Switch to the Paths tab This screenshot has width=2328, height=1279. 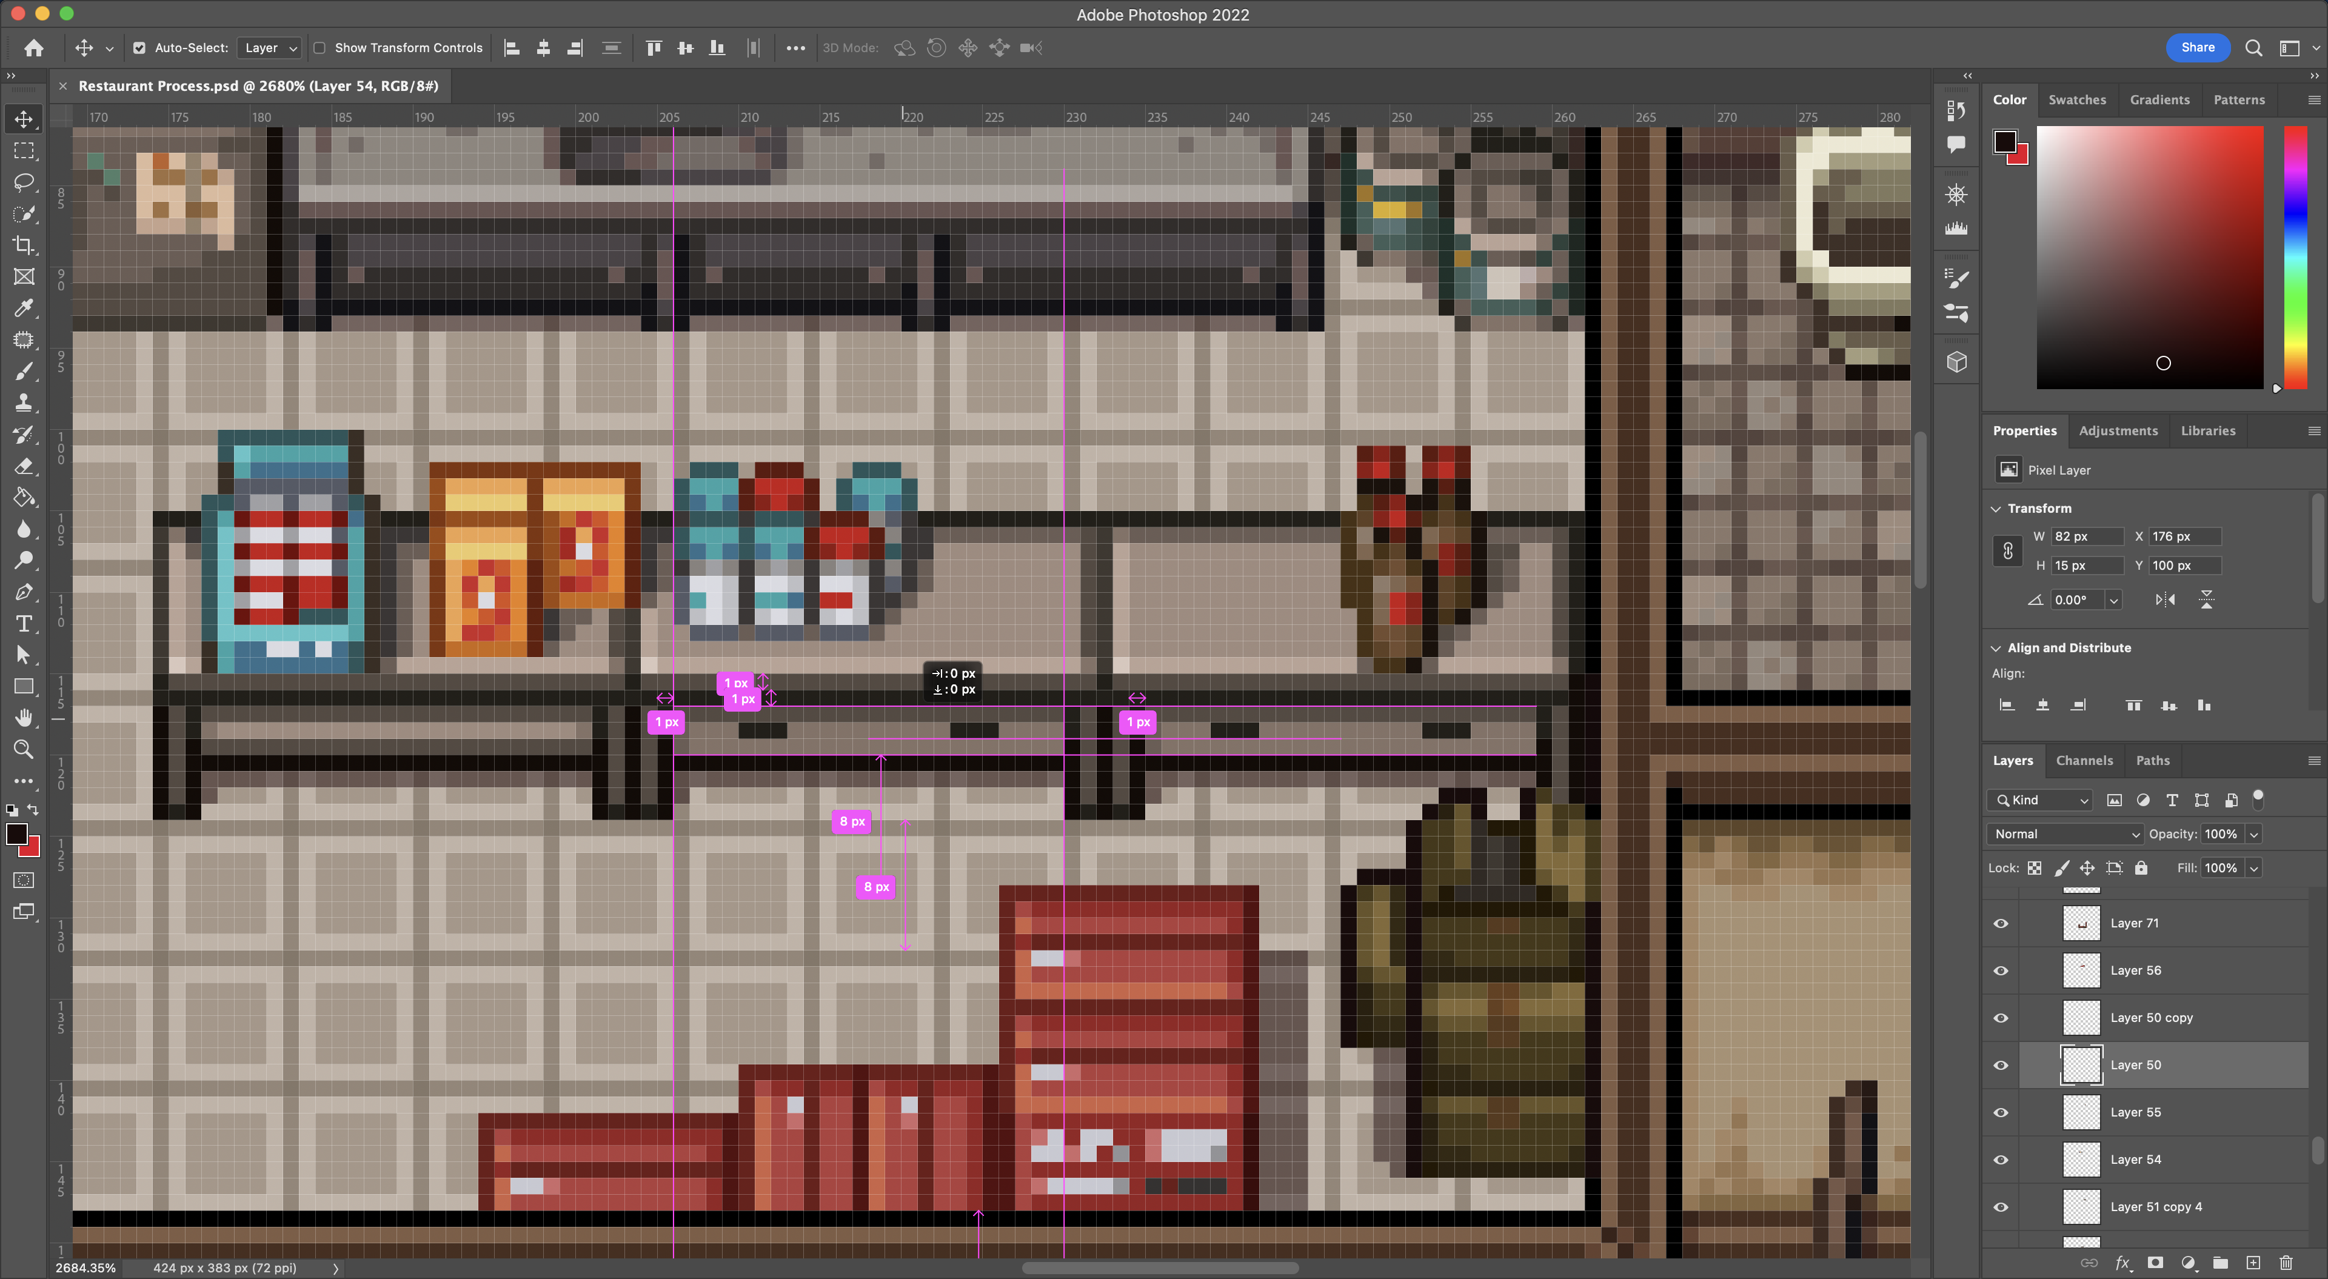click(x=2152, y=760)
